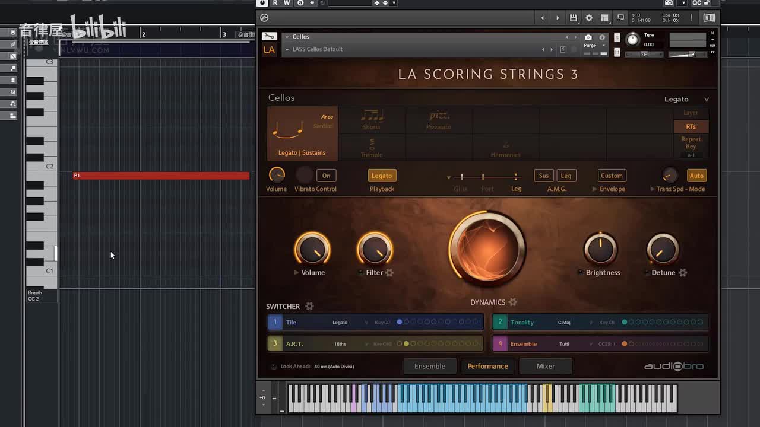Open the Legato articulation dropdown at top right
This screenshot has width=760, height=427.
point(686,99)
